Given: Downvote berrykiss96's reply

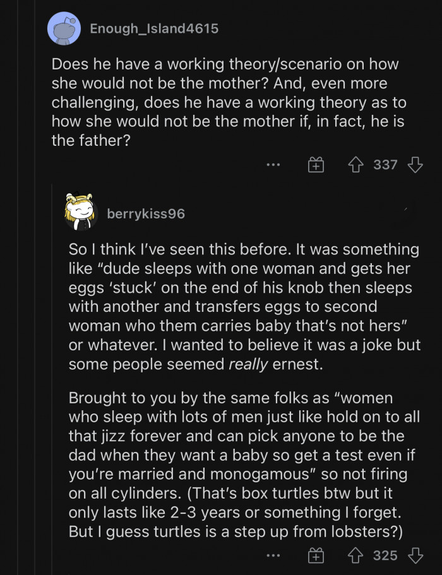Looking at the screenshot, I should coord(415,557).
